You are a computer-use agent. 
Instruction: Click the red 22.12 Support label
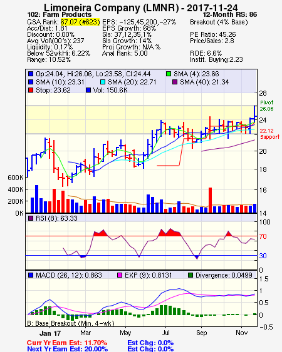(x=269, y=134)
